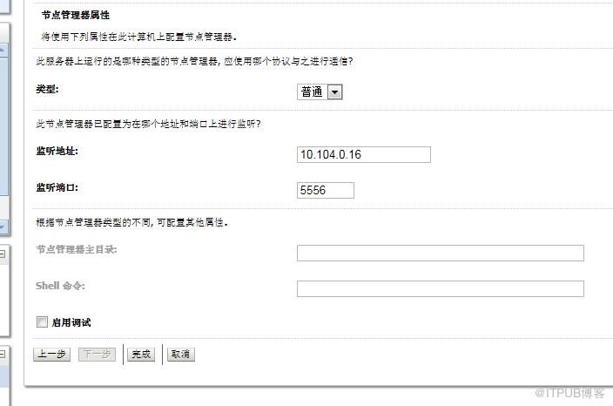This screenshot has height=406, width=613.
Task: Click the 启用调试 checkbox label text
Action: 71,322
